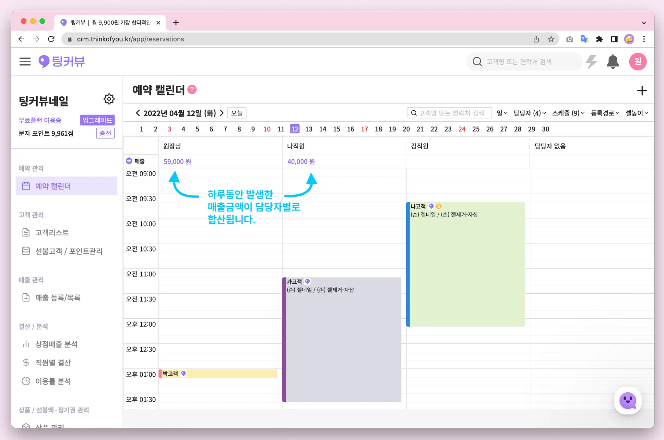Go to previous day with left chevron
The image size is (664, 440).
(138, 113)
